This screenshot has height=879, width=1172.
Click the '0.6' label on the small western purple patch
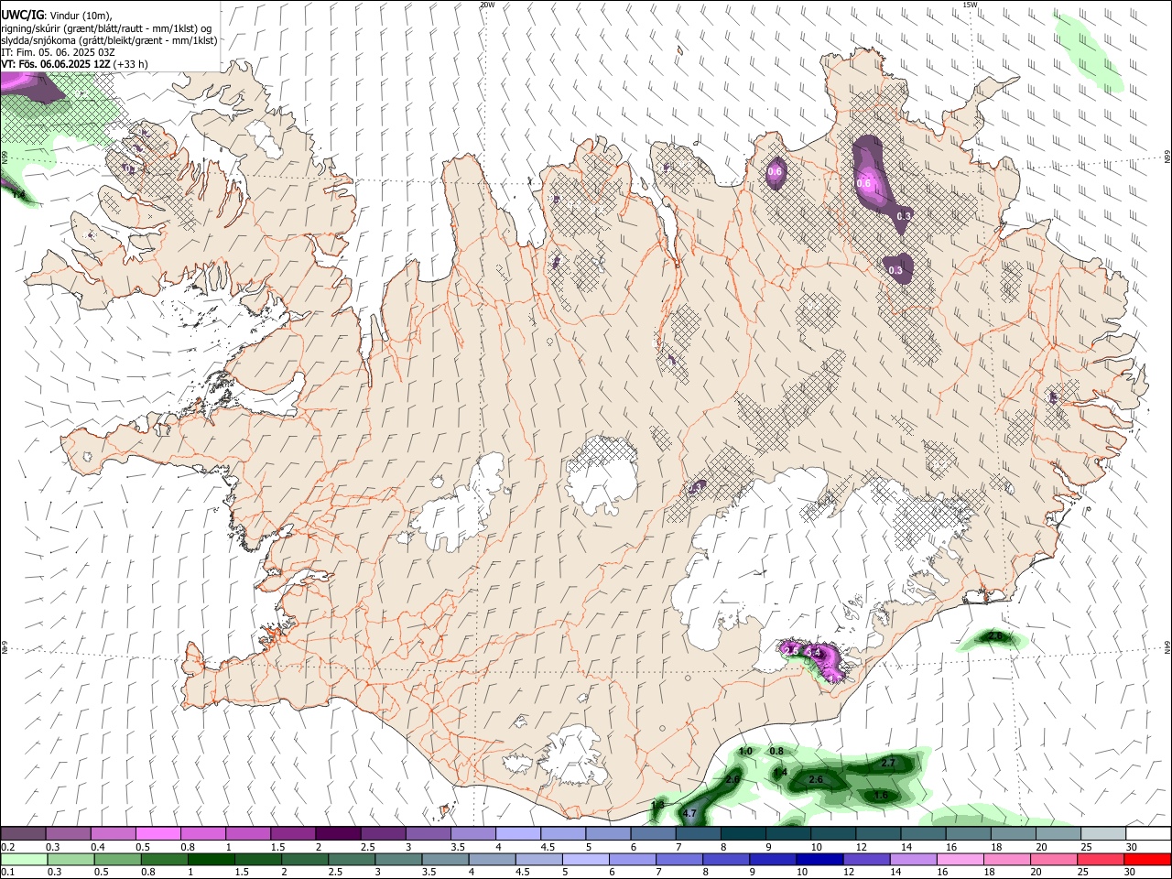(775, 171)
